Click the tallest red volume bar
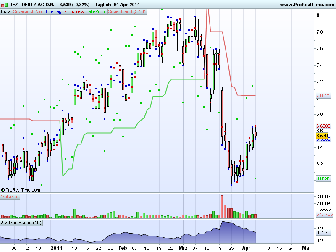Image resolution: width=336 pixels, height=252 pixels. [x=222, y=207]
